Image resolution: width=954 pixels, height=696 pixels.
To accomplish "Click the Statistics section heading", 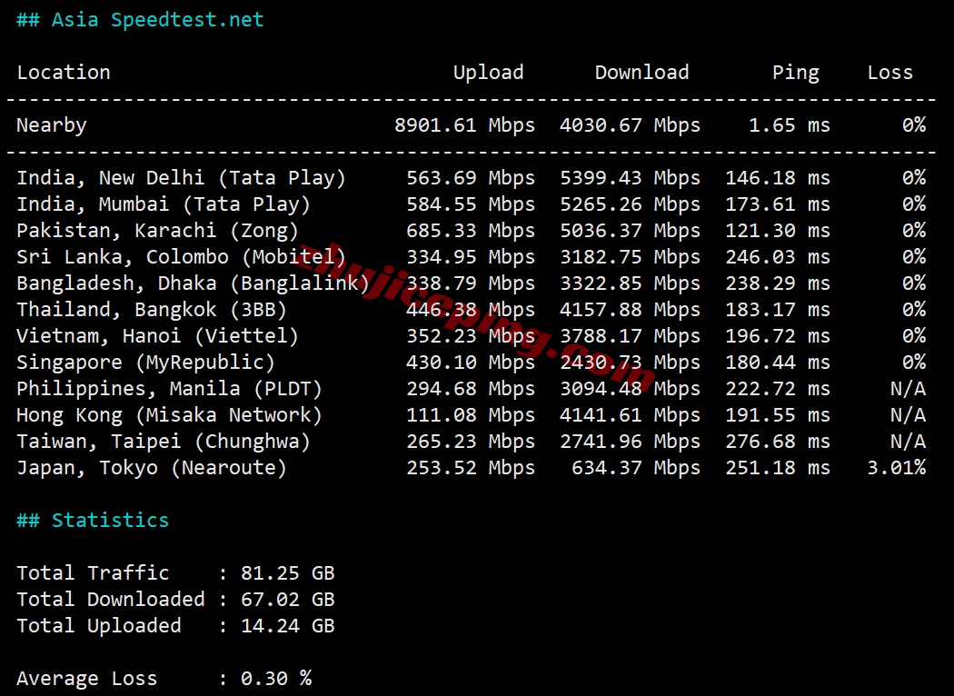I will point(93,520).
